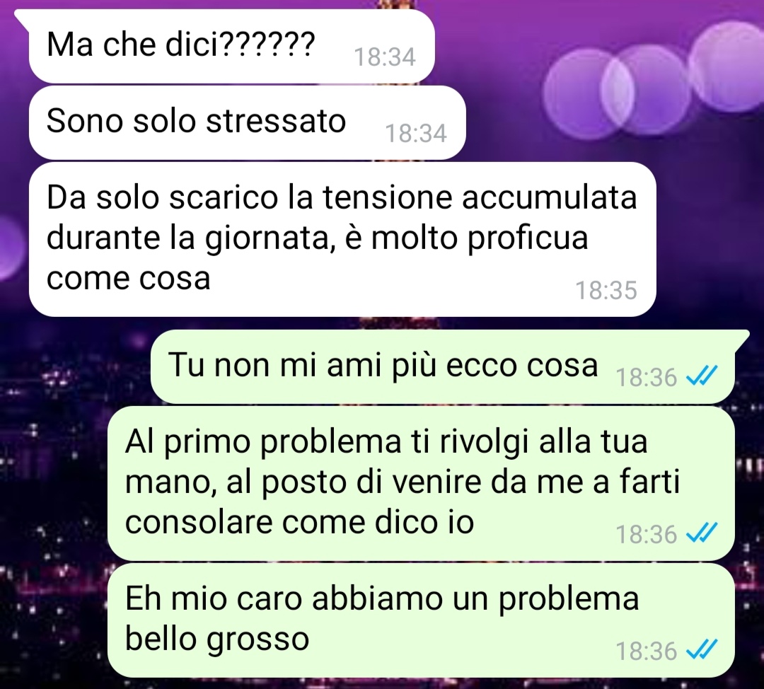
Task: Tap the 18:35 timestamp on the long received message
Action: click(606, 291)
